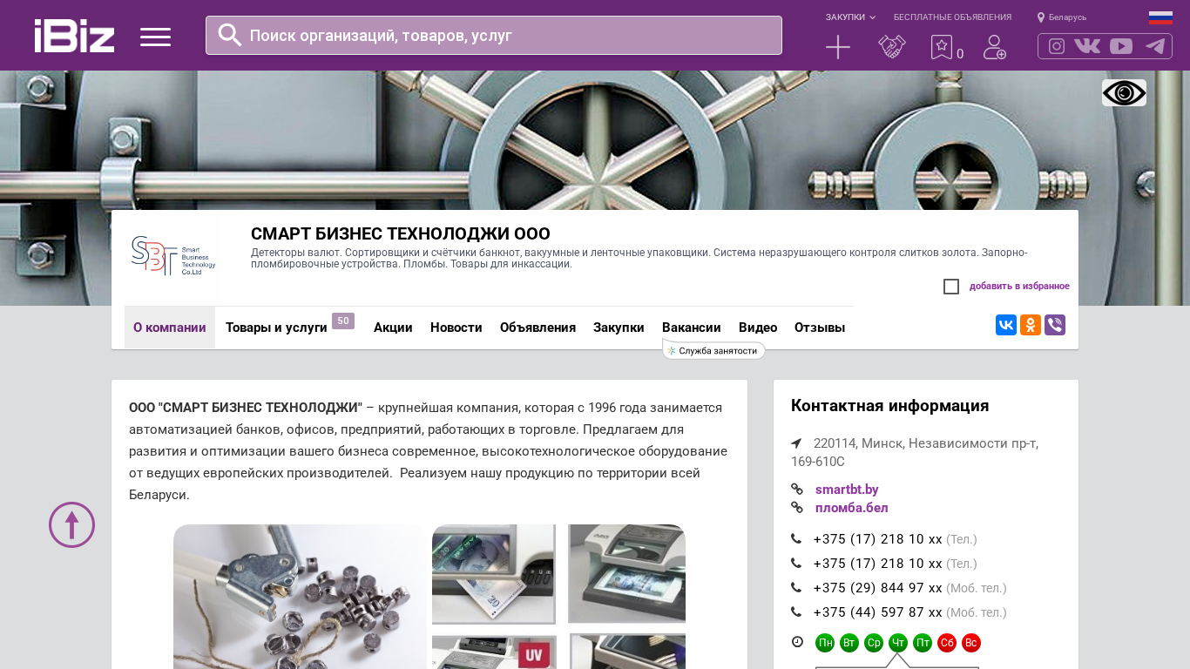Open БЕСПЛАТНЫЕ ОБЪЯВЛЕНИЯ link

pyautogui.click(x=952, y=17)
